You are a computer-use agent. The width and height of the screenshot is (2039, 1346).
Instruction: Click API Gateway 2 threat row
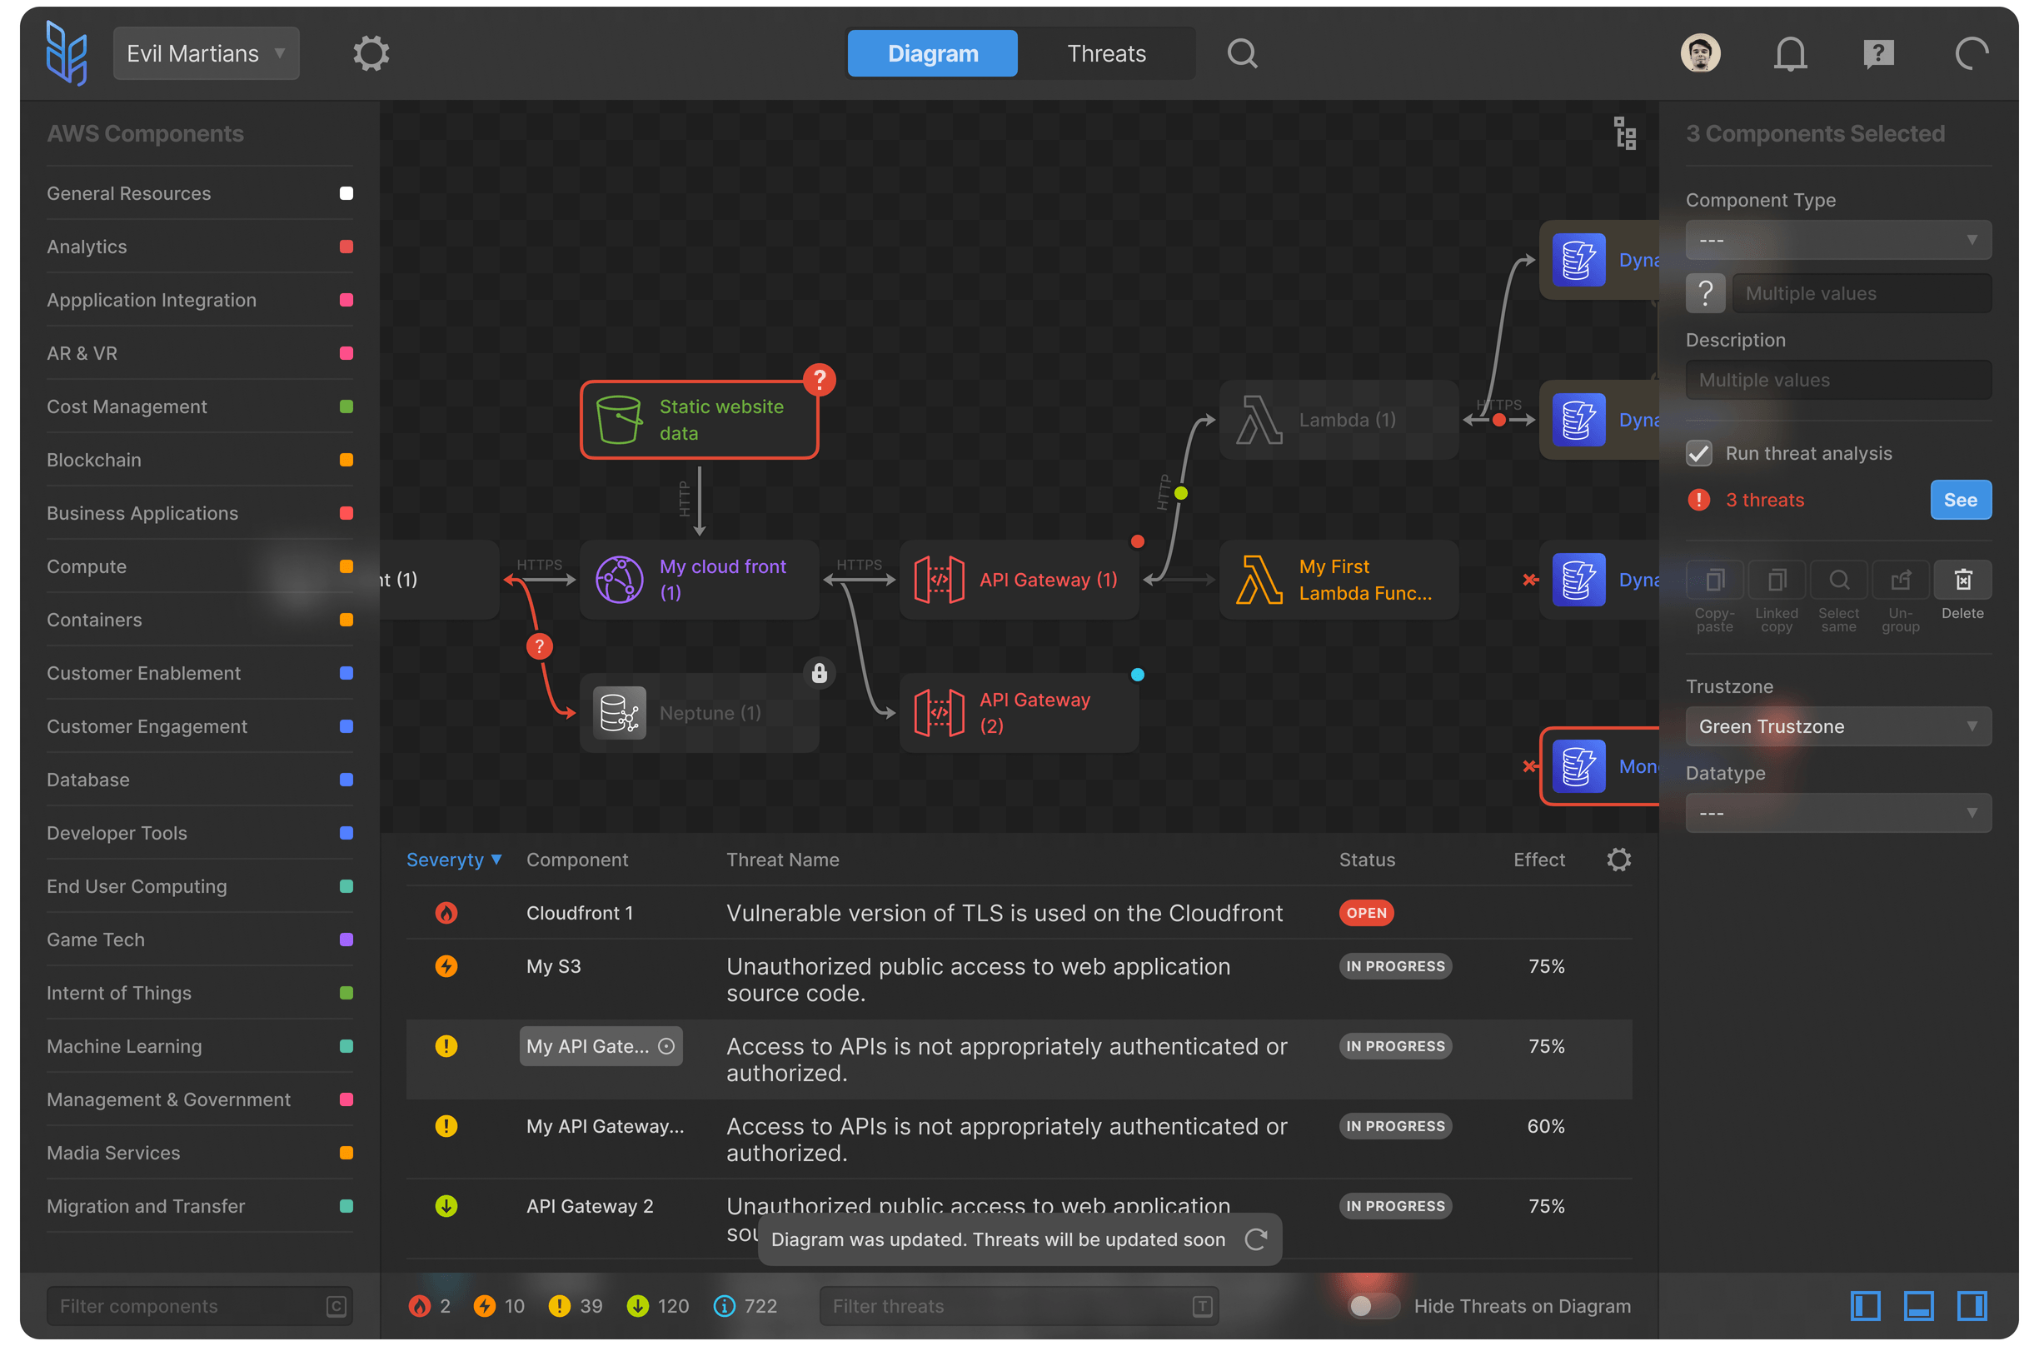1019,1219
